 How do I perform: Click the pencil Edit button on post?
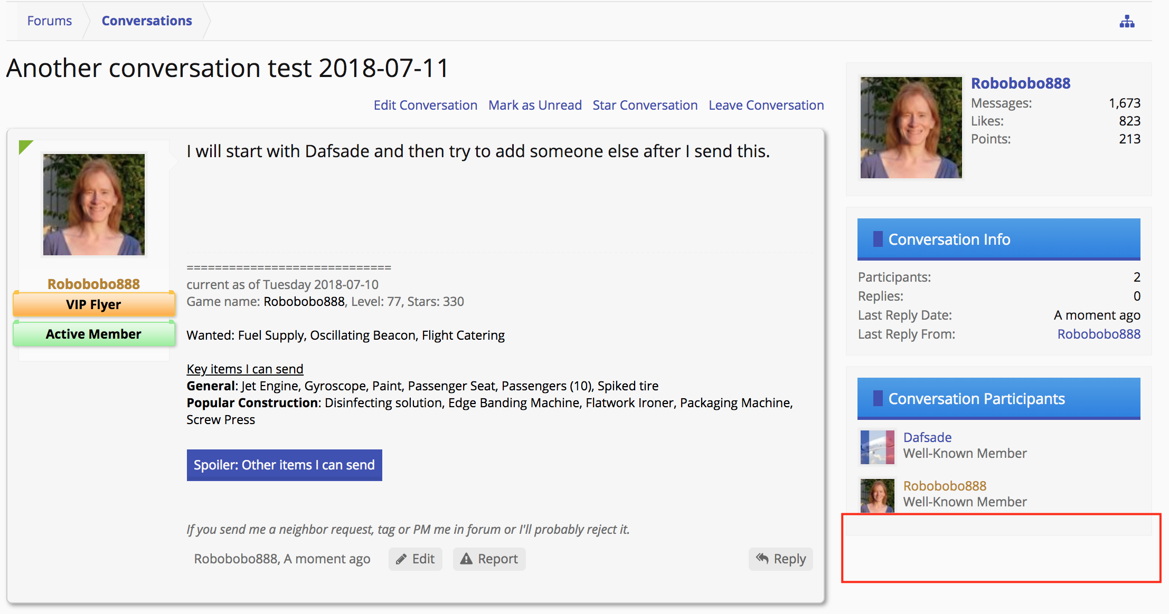click(416, 559)
